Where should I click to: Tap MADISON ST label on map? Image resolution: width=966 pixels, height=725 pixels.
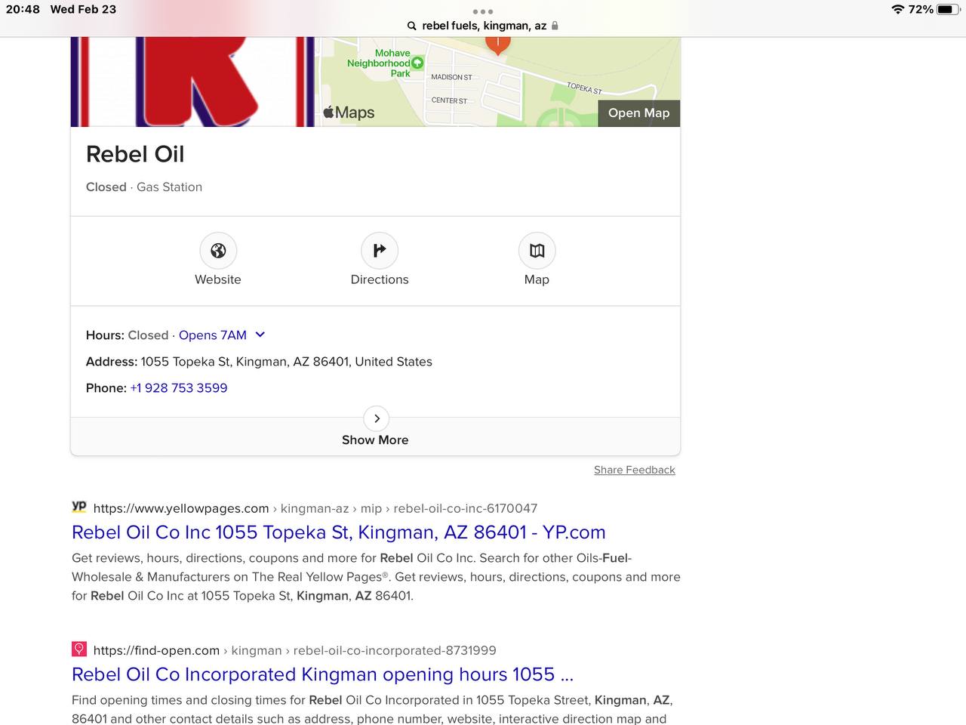[451, 77]
